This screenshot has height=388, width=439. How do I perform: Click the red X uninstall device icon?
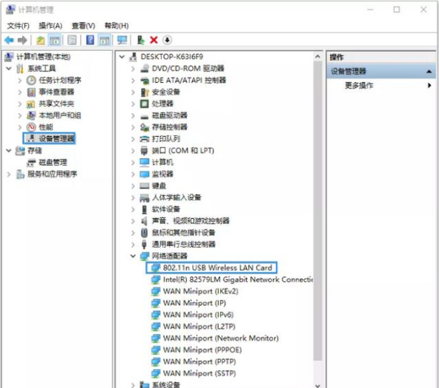pos(154,40)
